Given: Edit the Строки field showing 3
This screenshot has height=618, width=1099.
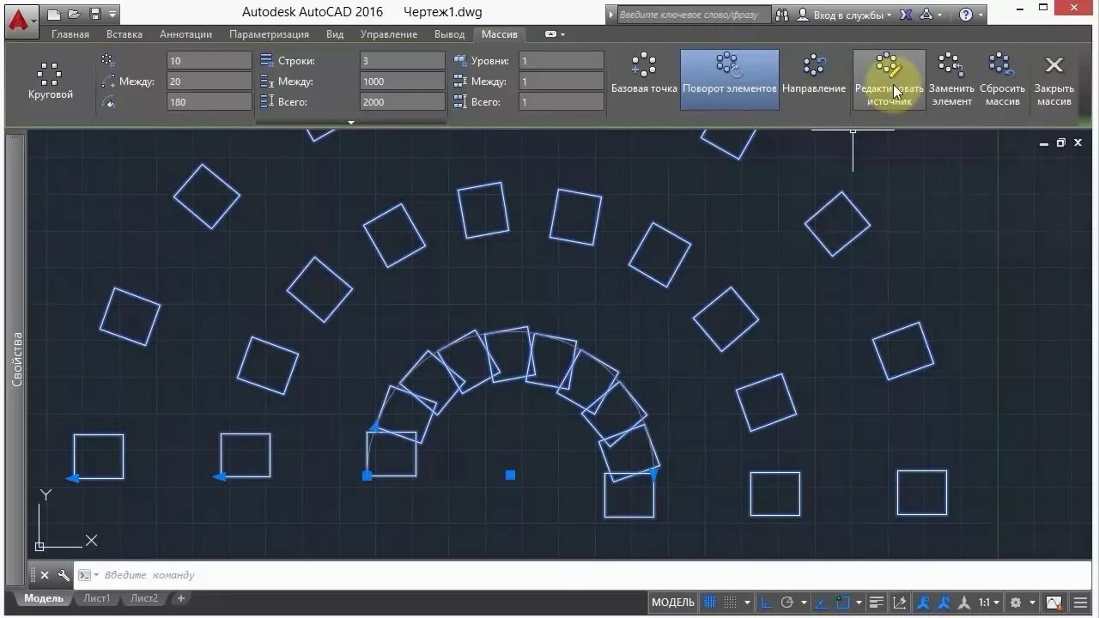Looking at the screenshot, I should [x=403, y=61].
